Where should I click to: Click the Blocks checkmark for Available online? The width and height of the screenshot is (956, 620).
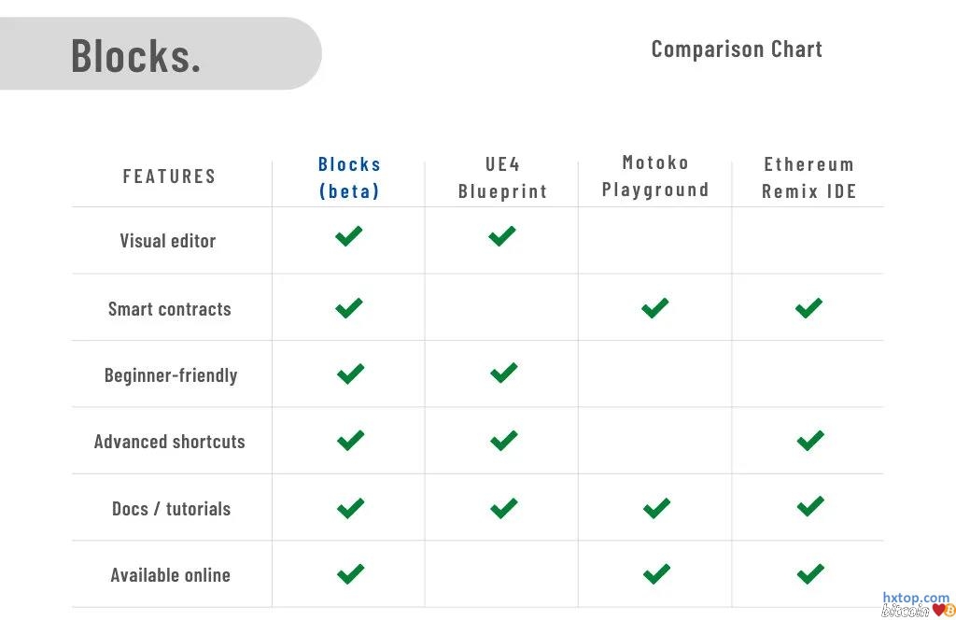click(x=350, y=573)
